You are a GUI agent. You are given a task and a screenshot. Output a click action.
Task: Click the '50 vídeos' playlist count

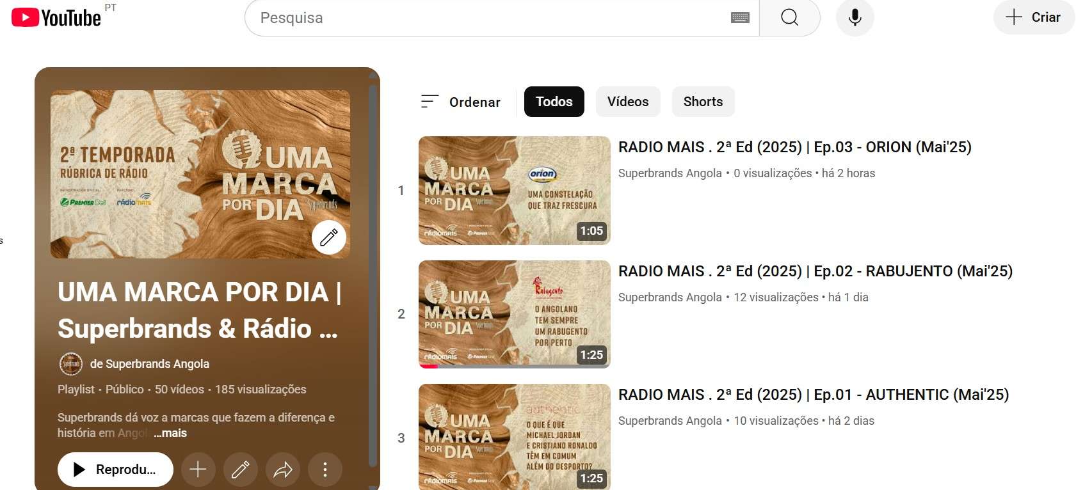coord(179,390)
